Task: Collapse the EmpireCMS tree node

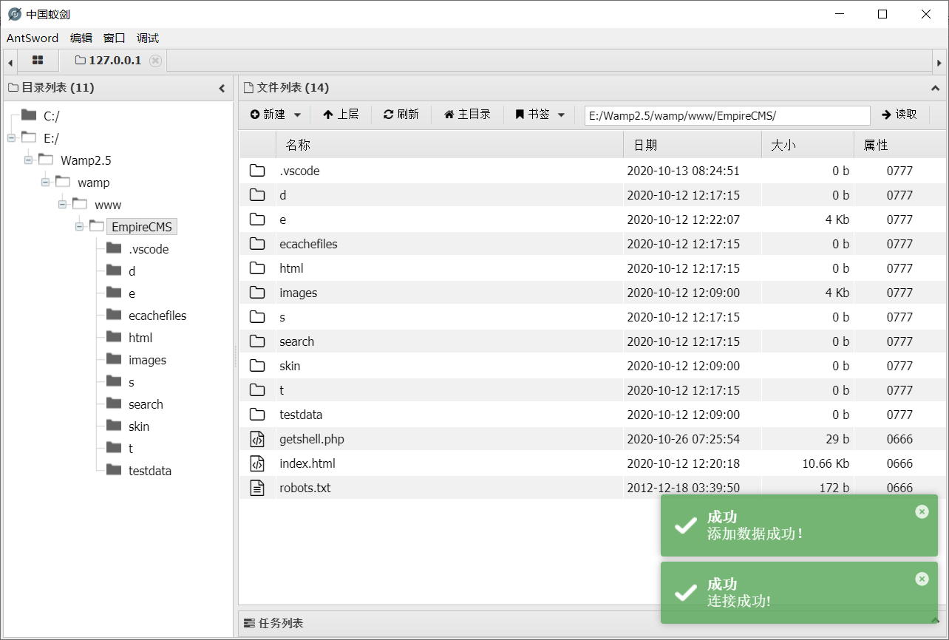Action: point(80,227)
